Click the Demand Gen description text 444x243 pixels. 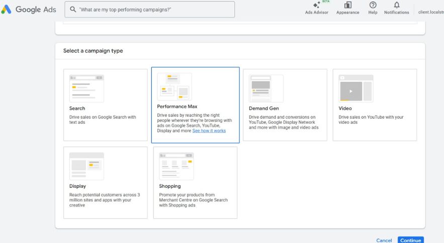tap(284, 122)
